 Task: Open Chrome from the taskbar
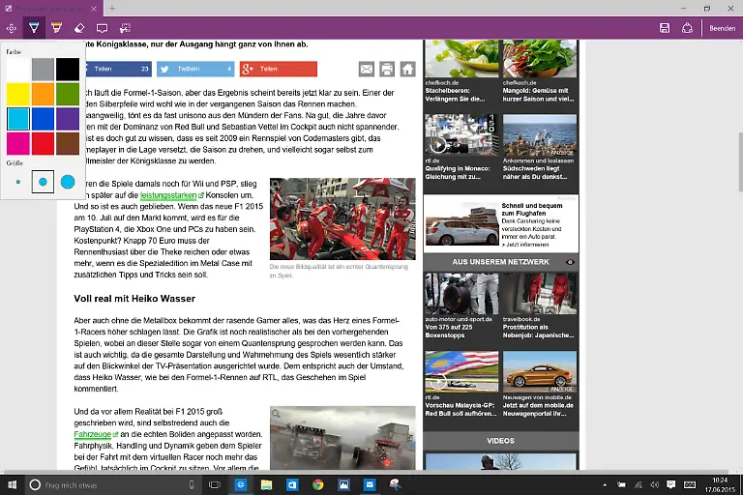click(x=317, y=484)
